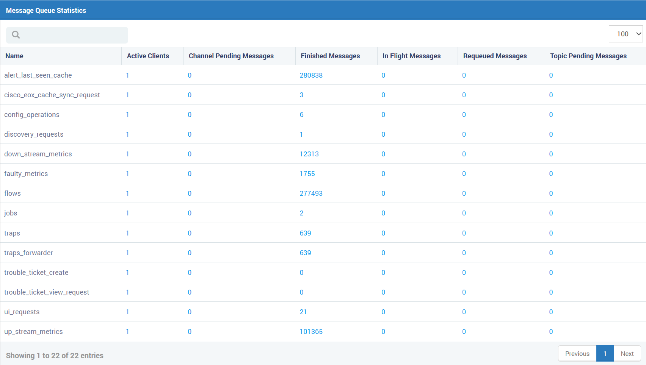This screenshot has height=365, width=646.
Task: Click in flight messages value for faulty_metrics
Action: pos(383,174)
